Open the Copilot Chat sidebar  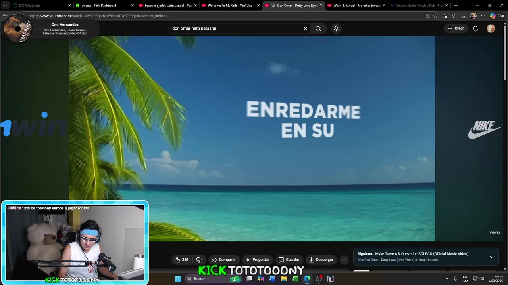point(497,16)
